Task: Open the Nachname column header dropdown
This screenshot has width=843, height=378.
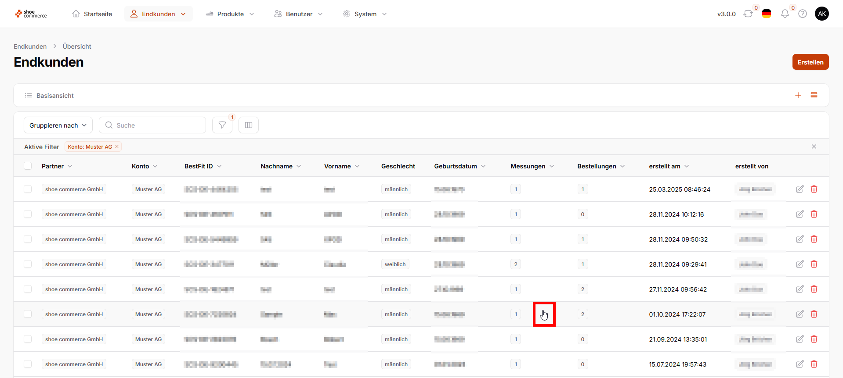Action: click(299, 166)
